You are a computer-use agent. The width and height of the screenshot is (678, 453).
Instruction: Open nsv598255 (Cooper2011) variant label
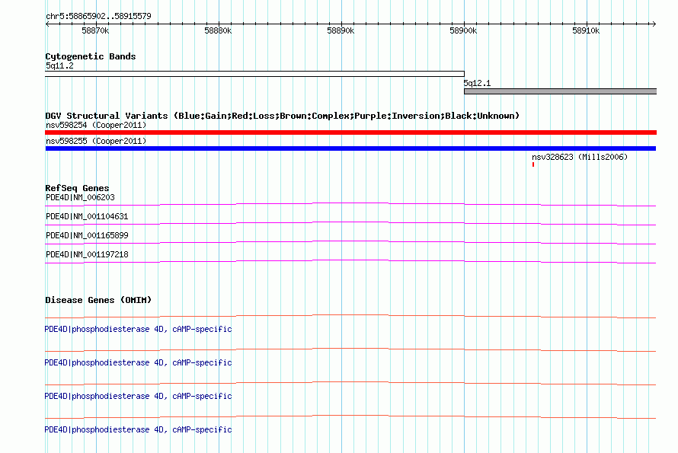pyautogui.click(x=96, y=141)
